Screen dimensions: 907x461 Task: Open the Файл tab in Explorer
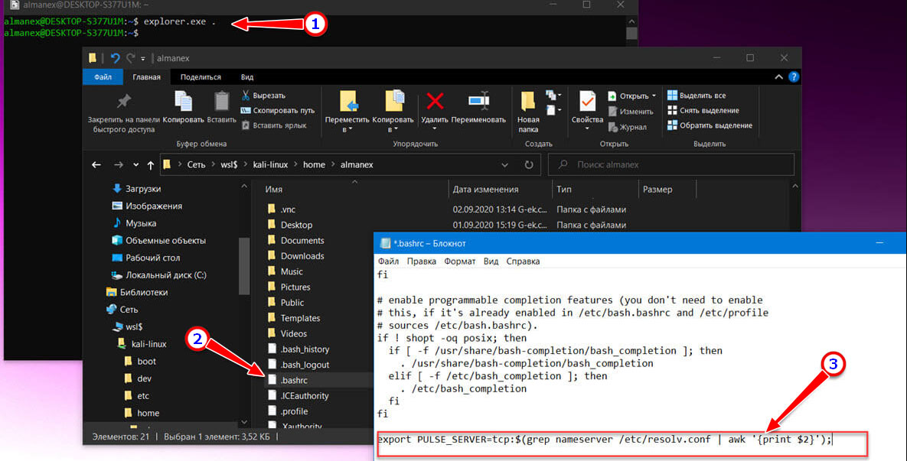[103, 76]
